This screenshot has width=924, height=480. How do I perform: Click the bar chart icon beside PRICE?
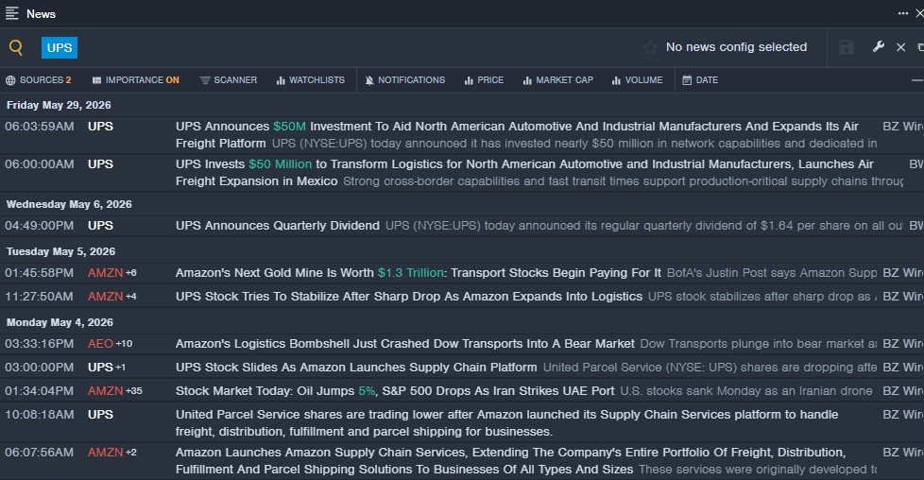(x=469, y=80)
